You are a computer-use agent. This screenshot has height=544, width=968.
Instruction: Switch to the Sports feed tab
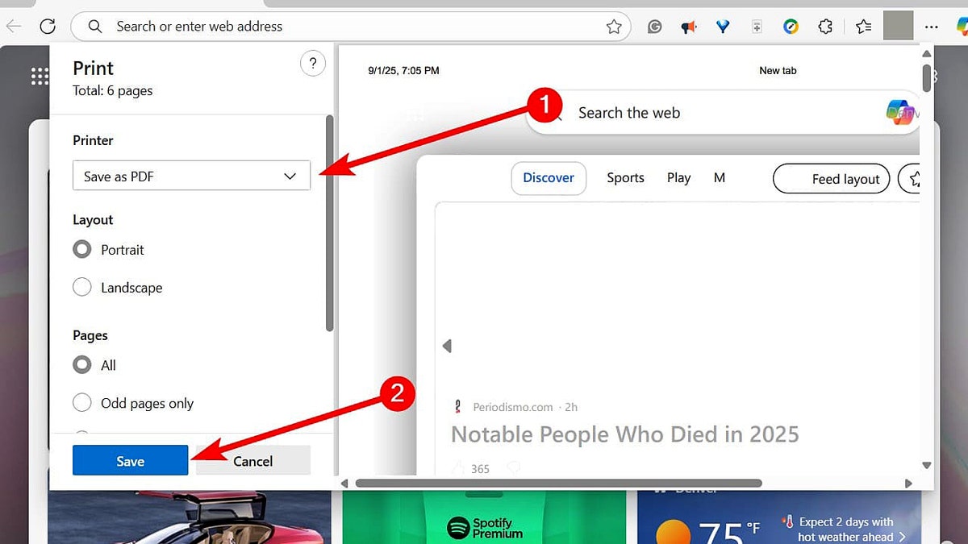tap(625, 177)
